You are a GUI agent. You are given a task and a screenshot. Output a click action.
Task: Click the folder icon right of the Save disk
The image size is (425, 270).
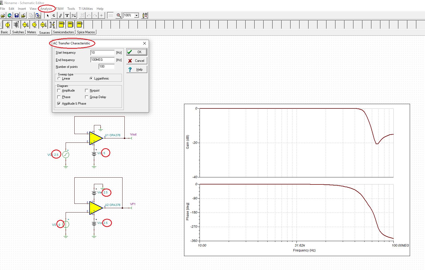click(x=23, y=16)
